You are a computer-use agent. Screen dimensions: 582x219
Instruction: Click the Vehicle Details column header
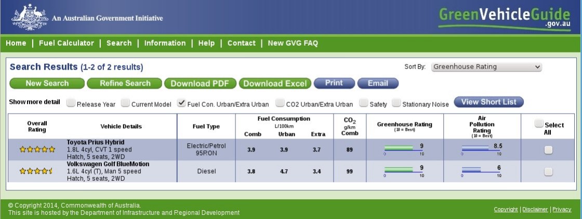[121, 126]
